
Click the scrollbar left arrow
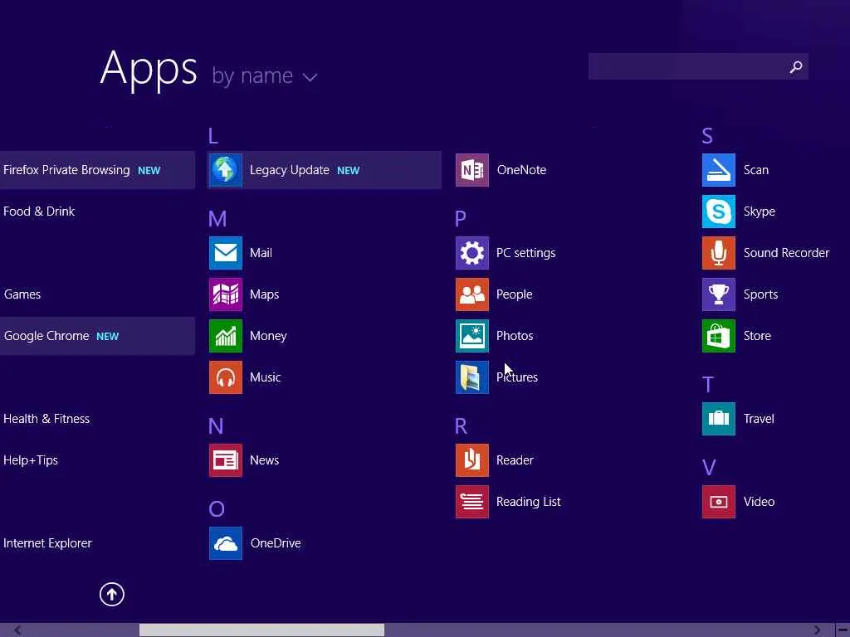point(17,630)
